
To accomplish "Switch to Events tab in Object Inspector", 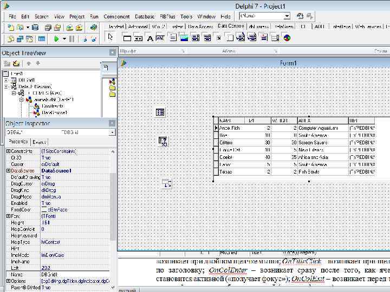I will [40, 142].
